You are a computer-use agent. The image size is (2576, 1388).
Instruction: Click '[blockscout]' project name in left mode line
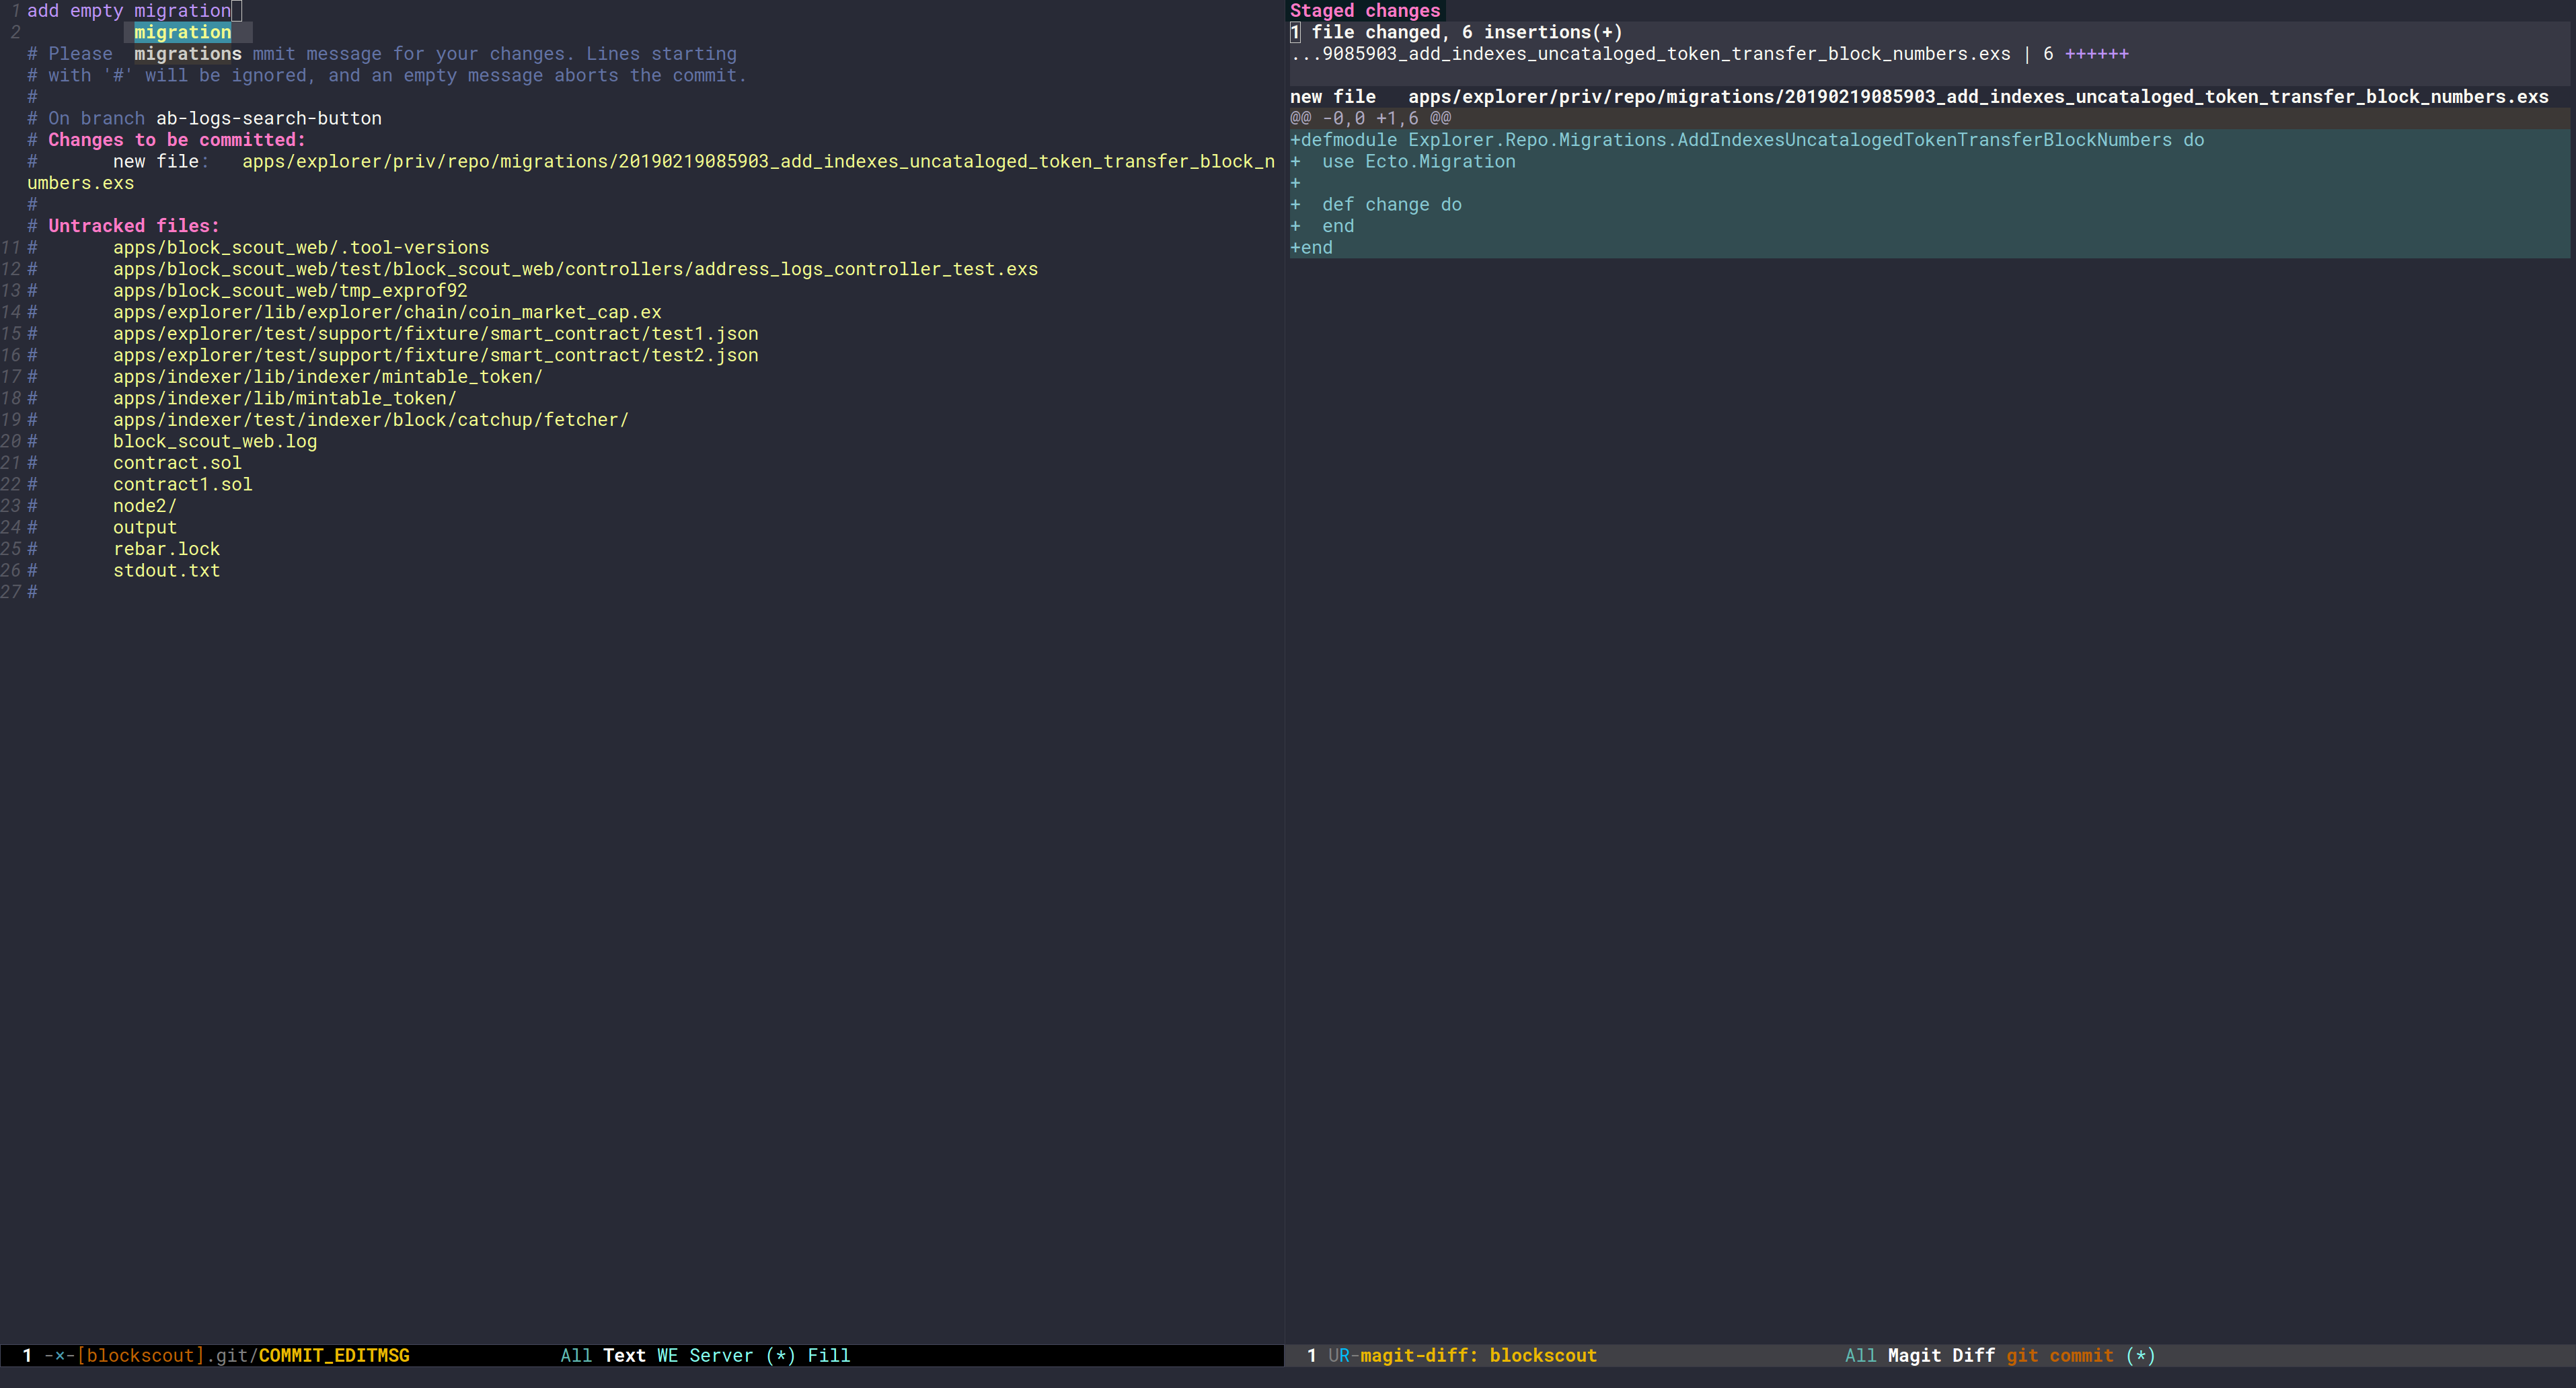(140, 1355)
